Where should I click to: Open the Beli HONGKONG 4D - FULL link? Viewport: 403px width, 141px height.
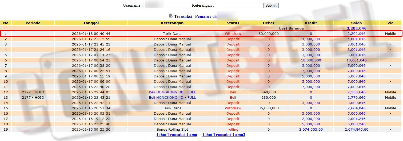[x=172, y=98]
